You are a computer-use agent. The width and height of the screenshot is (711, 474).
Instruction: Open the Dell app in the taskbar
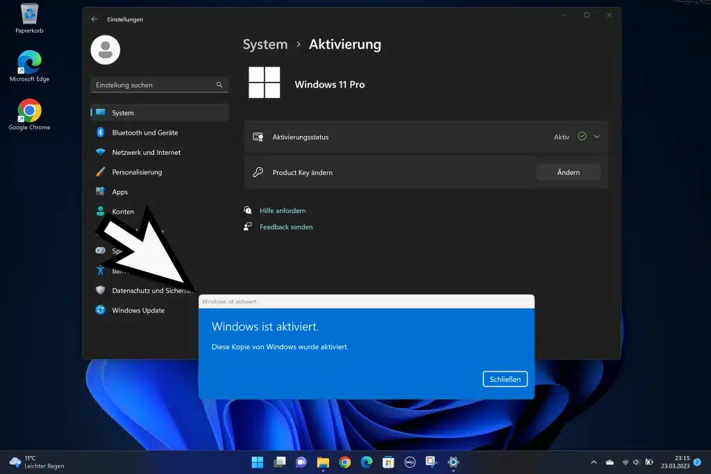pos(410,462)
